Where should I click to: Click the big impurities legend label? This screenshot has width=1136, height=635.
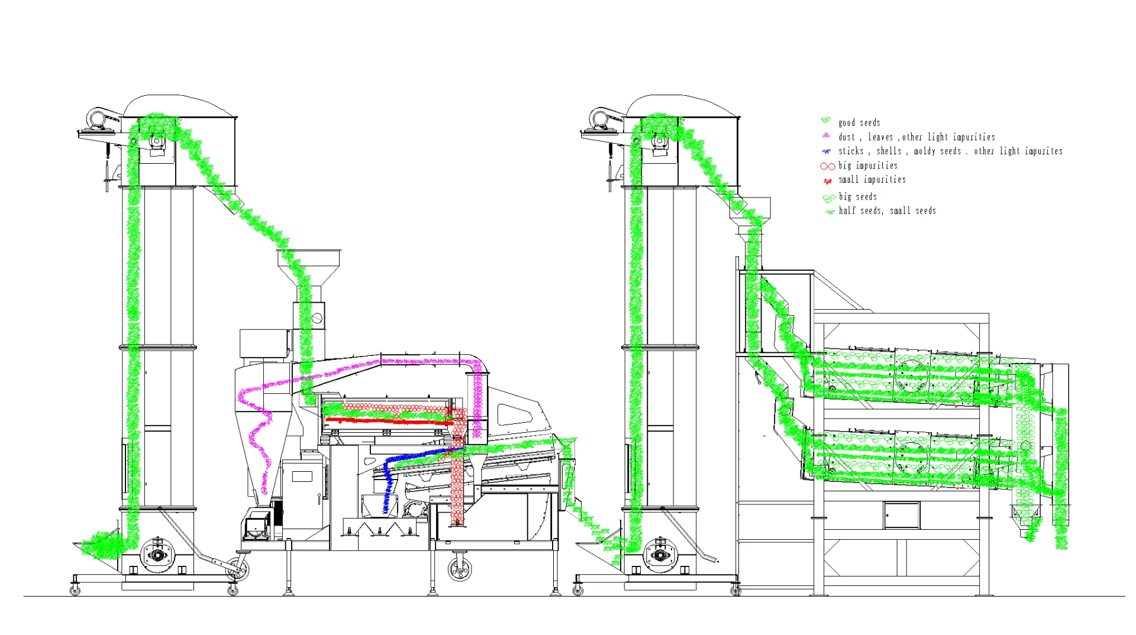pos(867,166)
